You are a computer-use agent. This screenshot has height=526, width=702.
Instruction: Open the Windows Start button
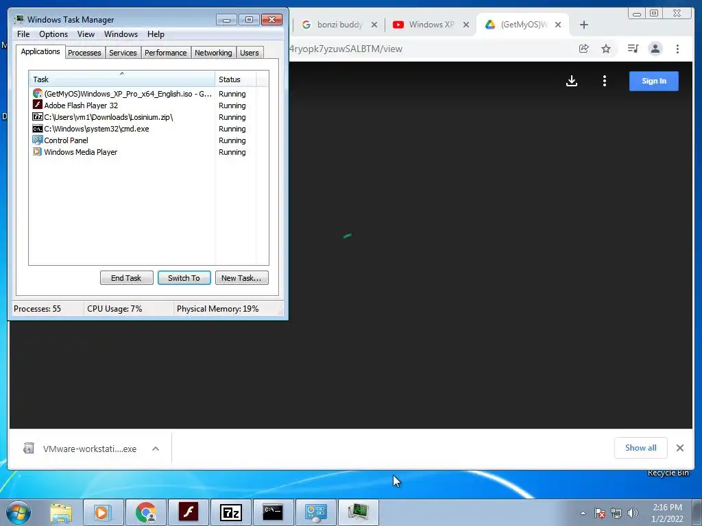pyautogui.click(x=19, y=512)
